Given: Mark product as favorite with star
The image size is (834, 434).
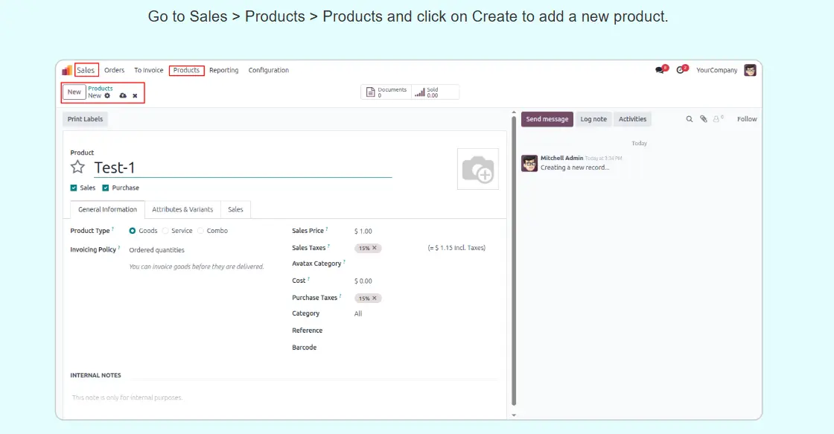Looking at the screenshot, I should coord(77,167).
